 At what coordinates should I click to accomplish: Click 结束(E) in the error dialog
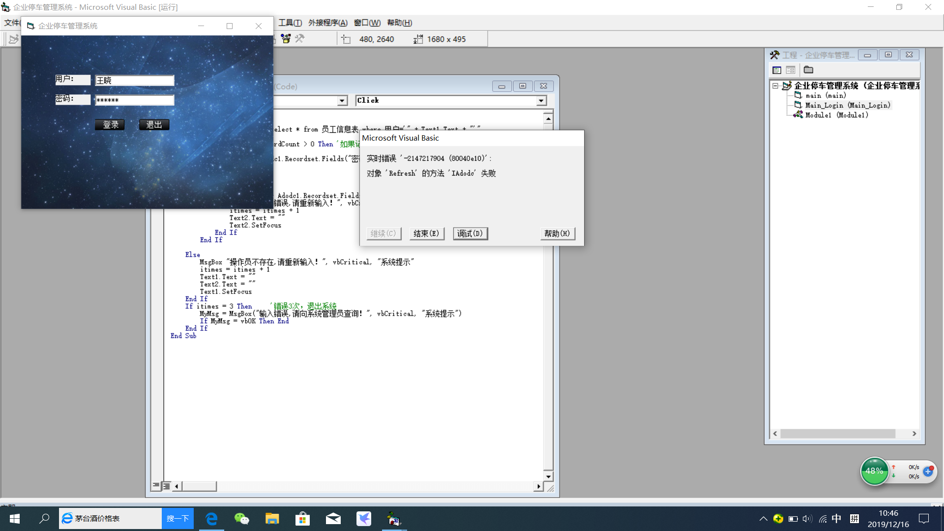[427, 234]
